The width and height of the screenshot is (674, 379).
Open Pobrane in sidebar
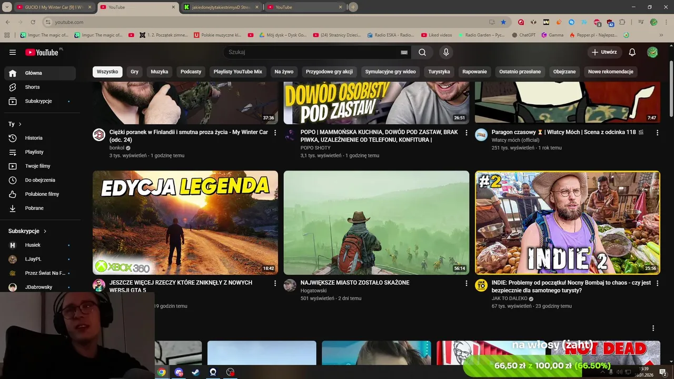[40, 208]
